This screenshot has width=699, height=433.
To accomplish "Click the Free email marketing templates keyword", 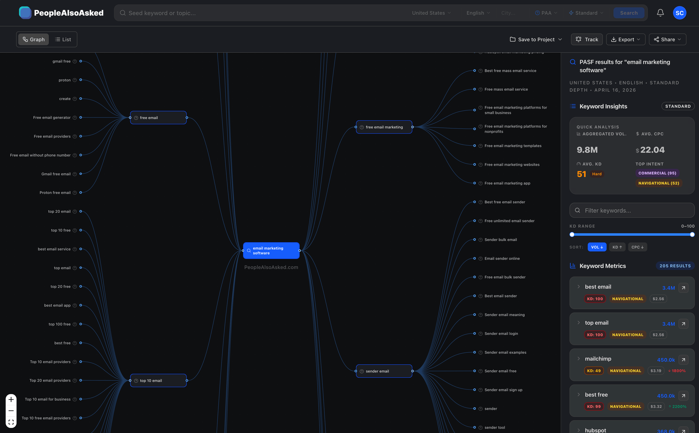I will (x=513, y=146).
